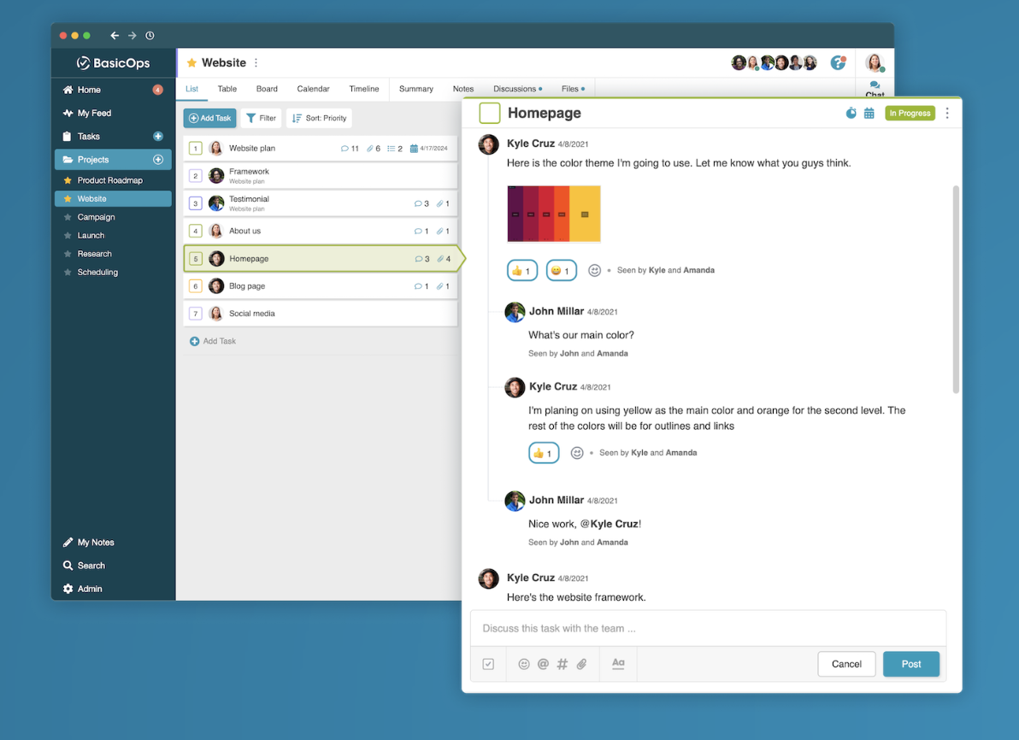Switch to the Board tab

(x=266, y=88)
